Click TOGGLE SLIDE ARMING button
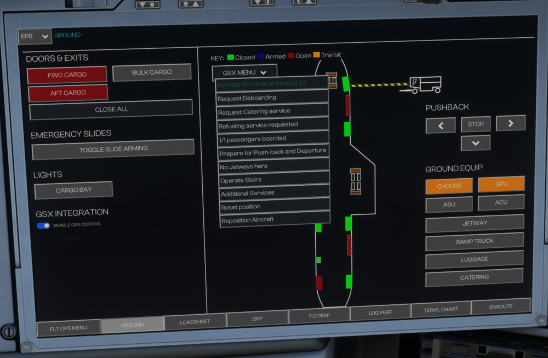 [x=113, y=149]
